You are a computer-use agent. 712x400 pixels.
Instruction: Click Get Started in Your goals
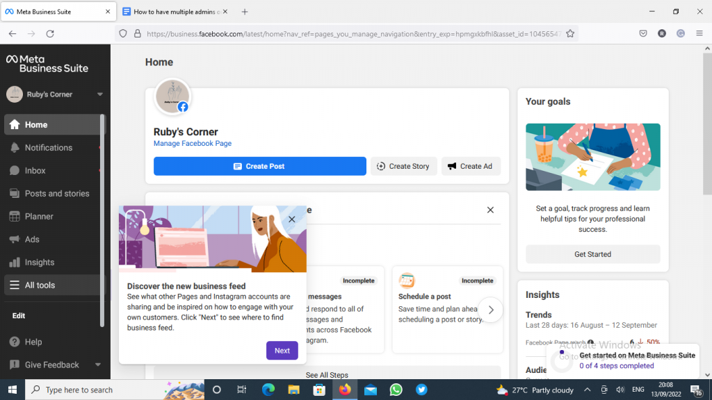pos(592,254)
